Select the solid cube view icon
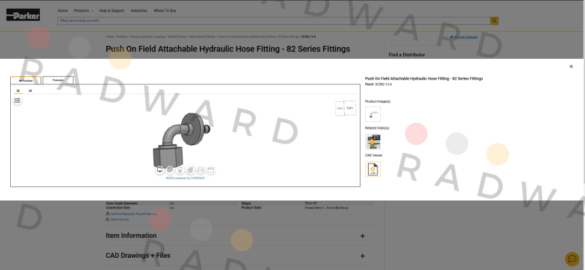 tap(190, 170)
